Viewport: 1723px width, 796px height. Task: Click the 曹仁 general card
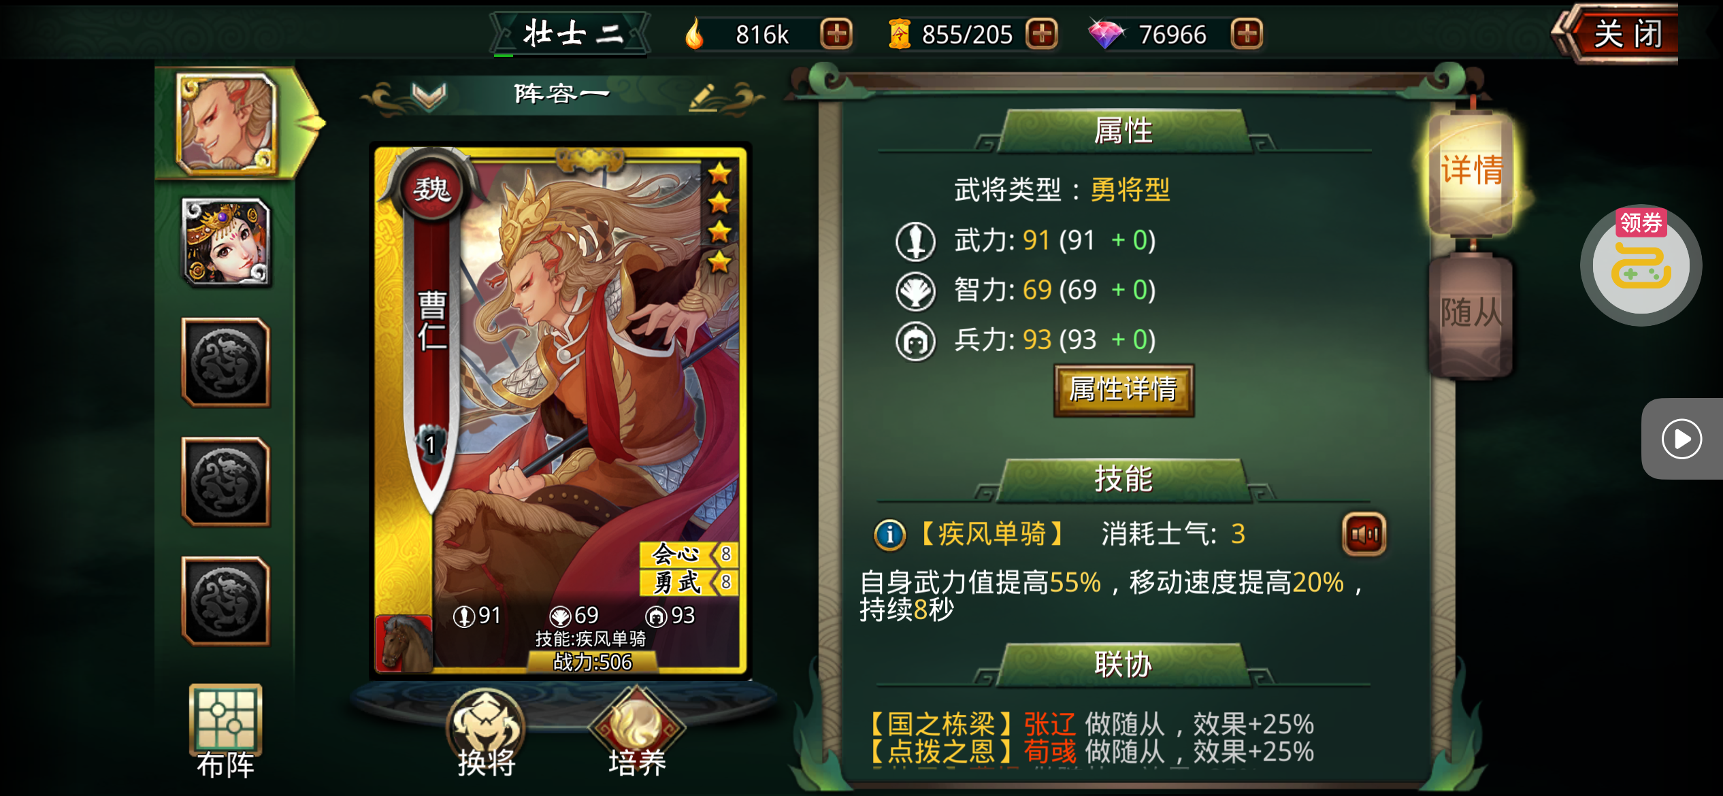(560, 410)
